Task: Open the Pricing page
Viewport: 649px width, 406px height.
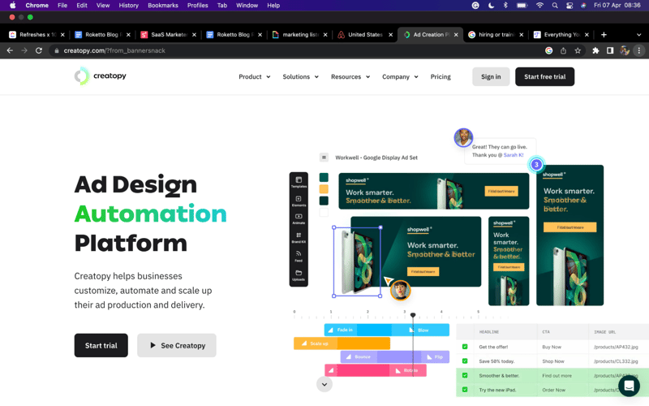Action: point(441,76)
